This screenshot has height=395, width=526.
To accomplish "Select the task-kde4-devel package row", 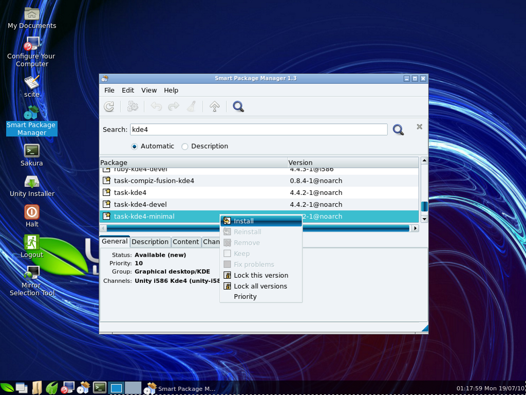I will pos(259,204).
